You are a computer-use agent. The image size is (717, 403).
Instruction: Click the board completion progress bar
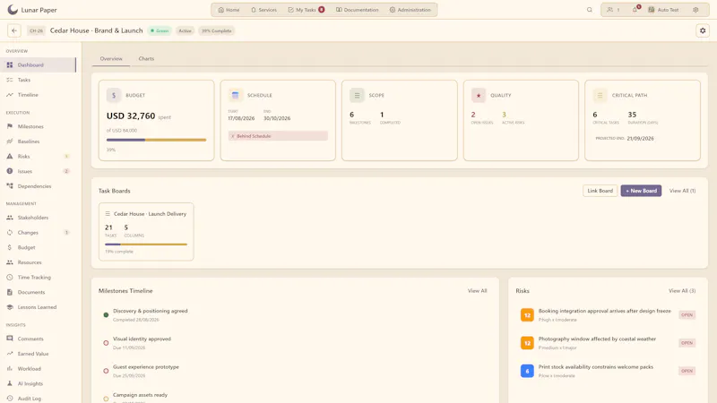pyautogui.click(x=146, y=244)
